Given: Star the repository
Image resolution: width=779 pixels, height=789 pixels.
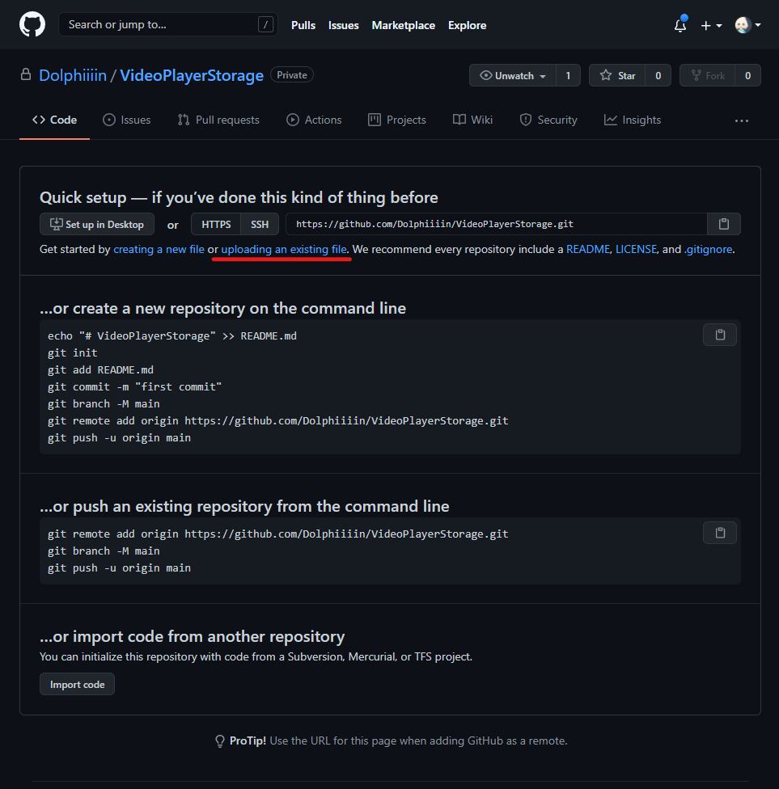Looking at the screenshot, I should click(x=617, y=75).
